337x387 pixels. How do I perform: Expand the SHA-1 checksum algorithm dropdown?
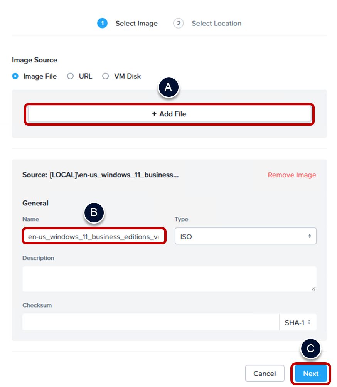(x=298, y=322)
